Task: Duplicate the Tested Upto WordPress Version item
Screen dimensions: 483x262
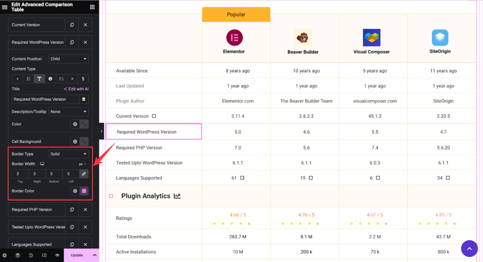Action: pyautogui.click(x=72, y=227)
